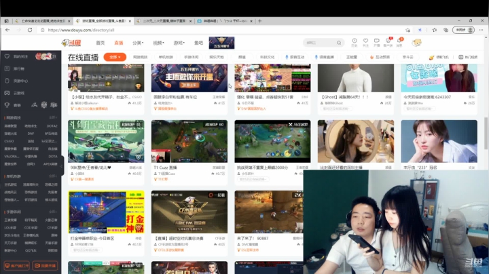Image resolution: width=489 pixels, height=274 pixels.
Task: Select the 颜值 category chip
Action: 242,57
